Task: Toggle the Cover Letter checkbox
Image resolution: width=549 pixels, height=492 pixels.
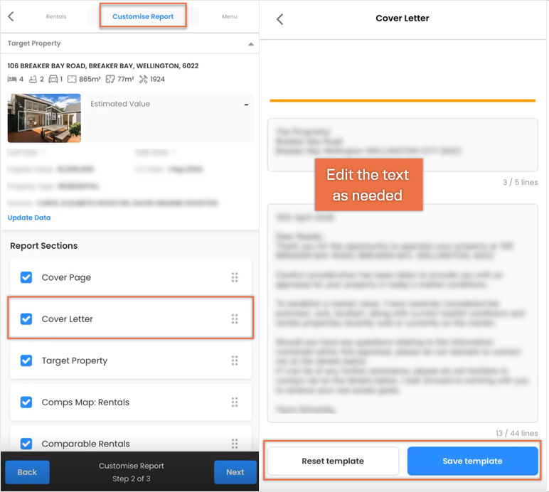Action: 26,319
